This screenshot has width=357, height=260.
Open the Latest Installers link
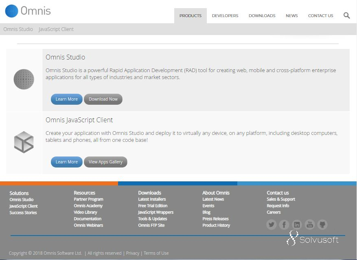[152, 199]
